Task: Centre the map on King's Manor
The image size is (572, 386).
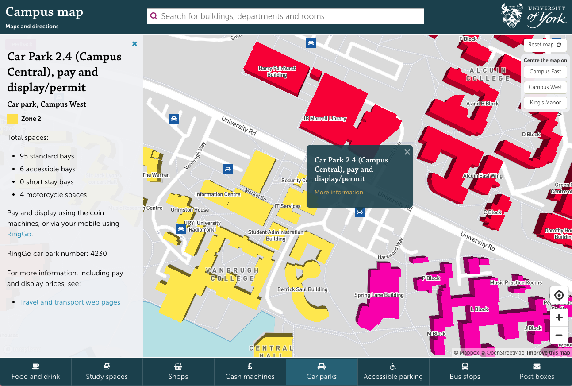Action: point(545,103)
